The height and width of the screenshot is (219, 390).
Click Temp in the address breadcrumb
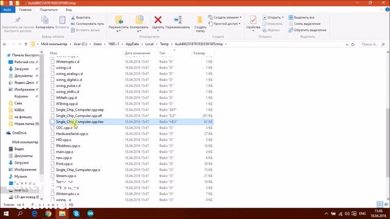pos(164,44)
